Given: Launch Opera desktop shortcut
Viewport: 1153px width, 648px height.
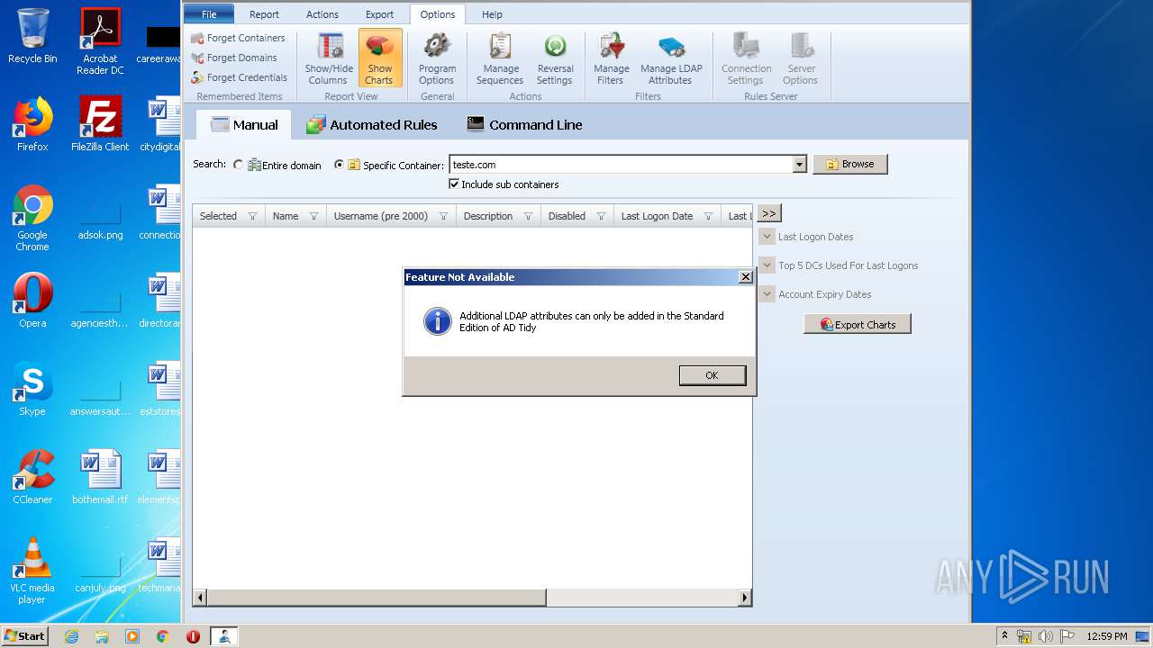Looking at the screenshot, I should point(32,301).
